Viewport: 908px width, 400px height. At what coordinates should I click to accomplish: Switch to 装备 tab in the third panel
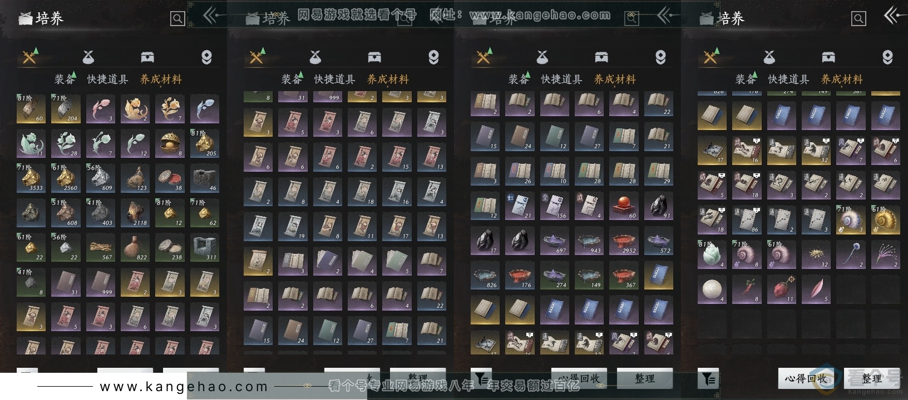tap(518, 79)
